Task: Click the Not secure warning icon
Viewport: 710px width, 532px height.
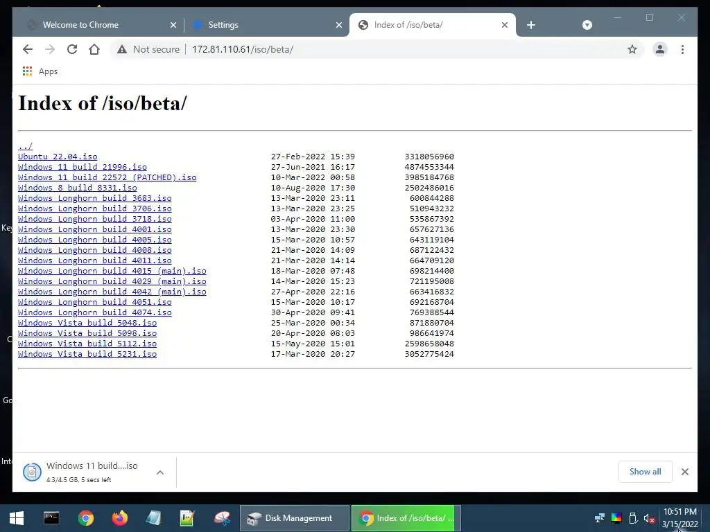Action: point(122,49)
